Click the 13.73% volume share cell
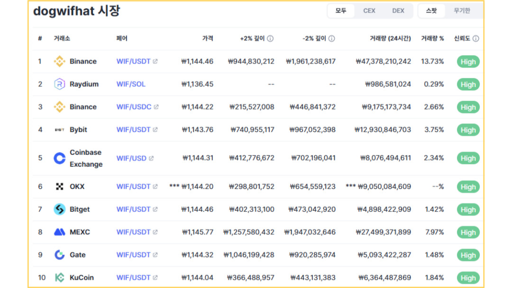This screenshot has width=512, height=288. pyautogui.click(x=432, y=61)
